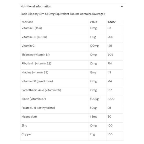Screen dimensions: 144x144
Task: Collapse the Nutritional Information chevron
Action: tap(122, 6)
